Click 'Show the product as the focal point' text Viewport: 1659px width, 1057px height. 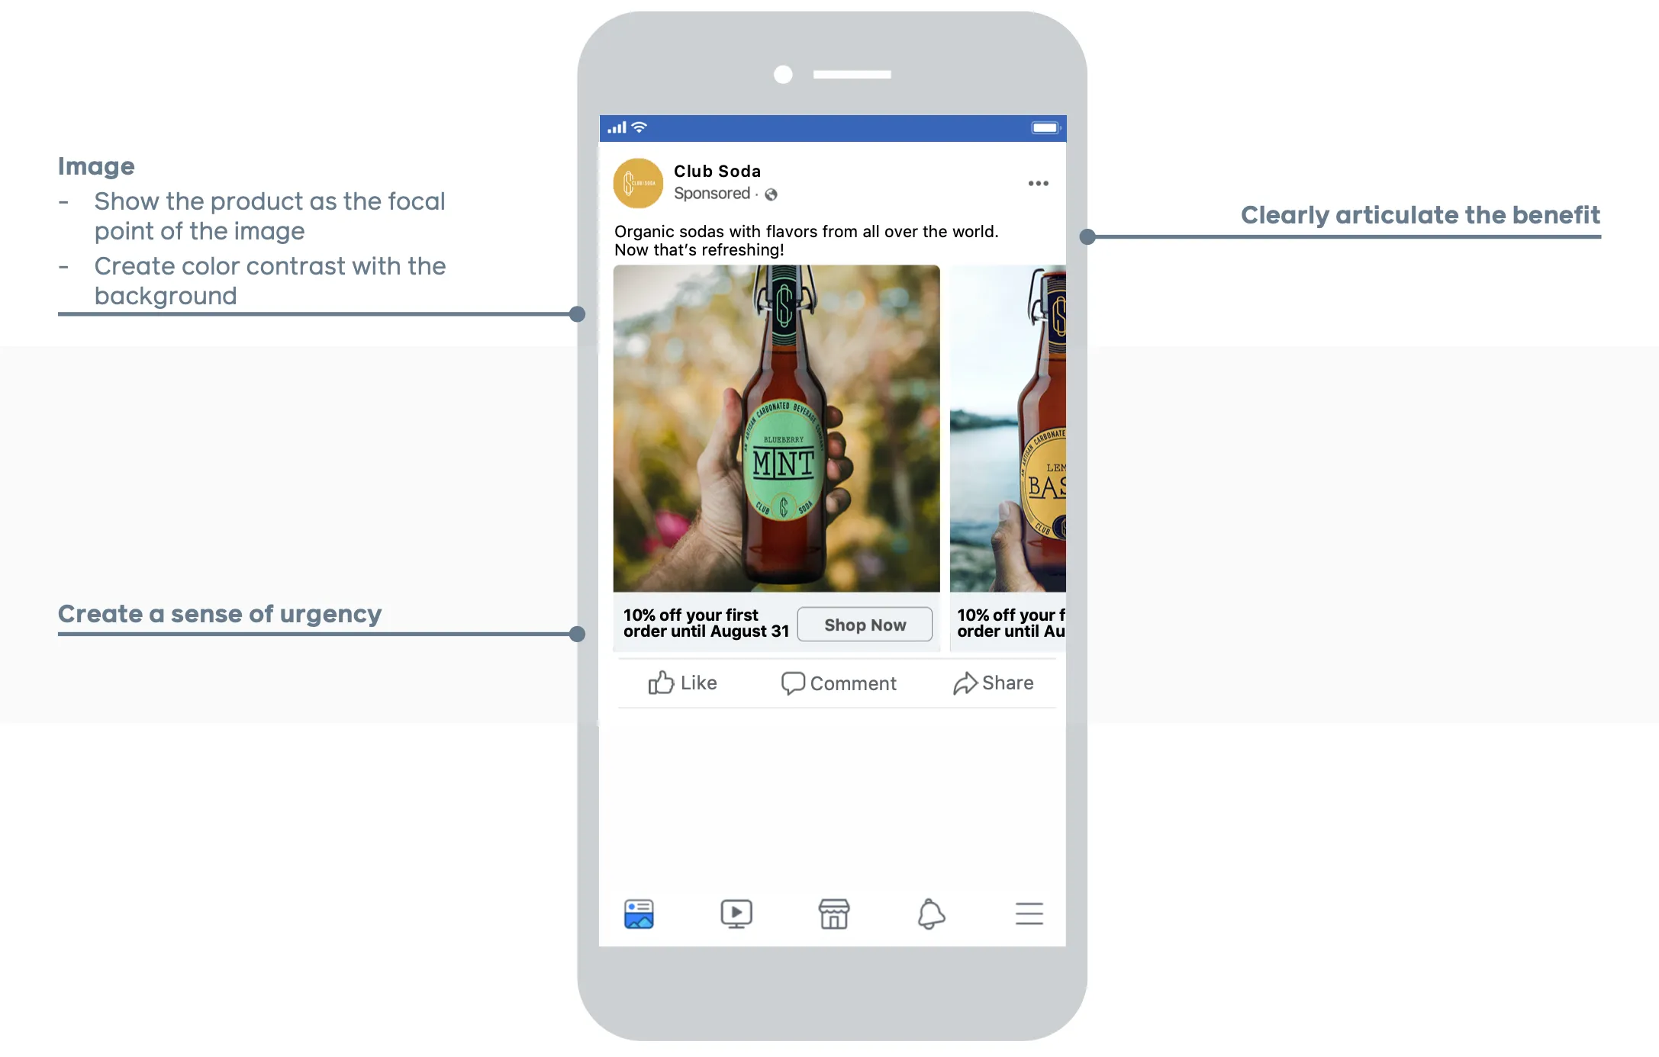(x=269, y=216)
